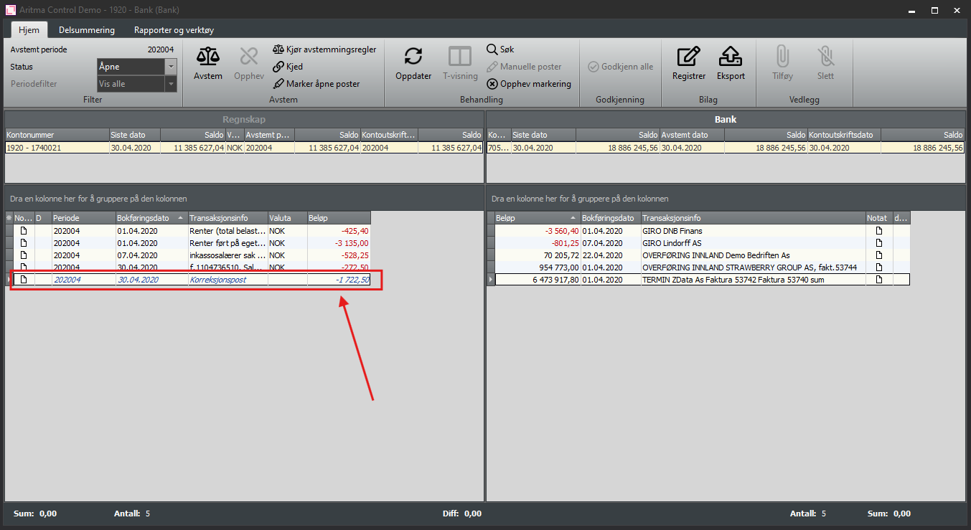Click the Kjed chain link icon
971x530 pixels.
tap(288, 67)
